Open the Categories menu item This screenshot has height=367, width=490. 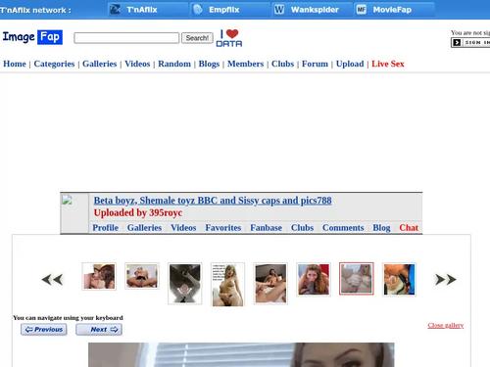tap(54, 64)
